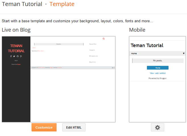Click the search magnifier in blog preview

104,39
